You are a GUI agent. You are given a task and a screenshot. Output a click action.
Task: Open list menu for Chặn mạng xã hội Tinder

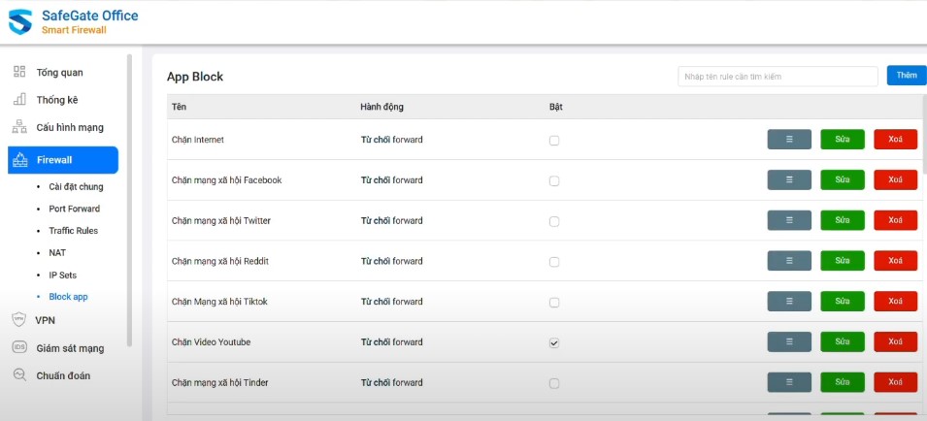pyautogui.click(x=789, y=382)
